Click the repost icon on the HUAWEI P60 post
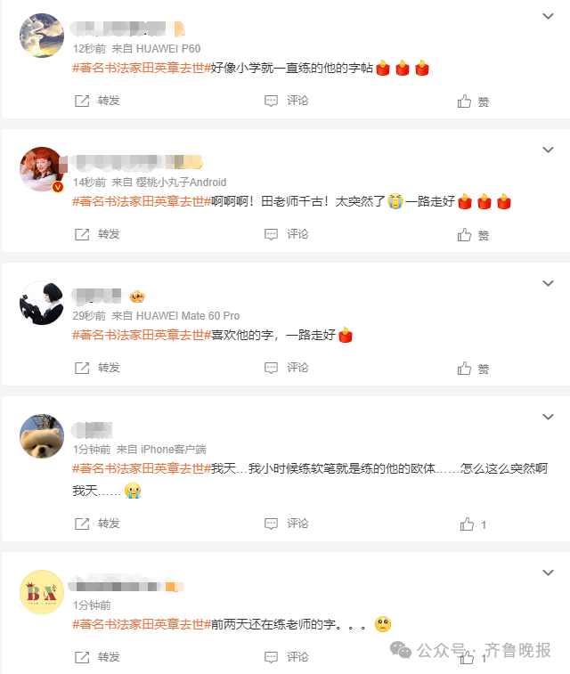 (82, 101)
